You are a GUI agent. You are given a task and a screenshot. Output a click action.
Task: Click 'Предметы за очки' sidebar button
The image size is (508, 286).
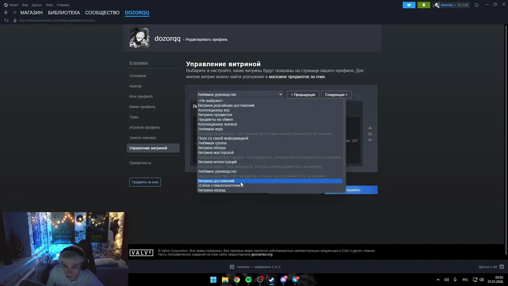pos(145,182)
